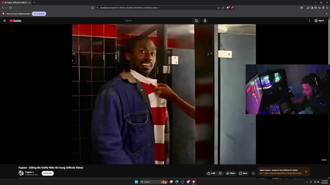Sign in to YouTube
The height and width of the screenshot is (185, 330).
pyautogui.click(x=319, y=21)
